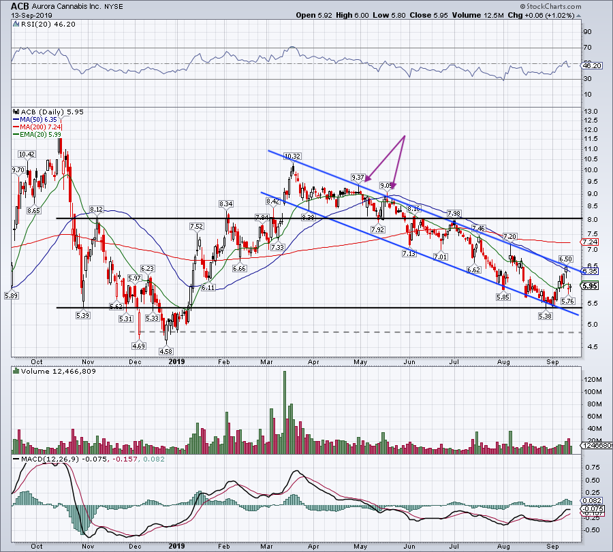Click the candlestick icon beside ACB (Daily)

(16, 112)
